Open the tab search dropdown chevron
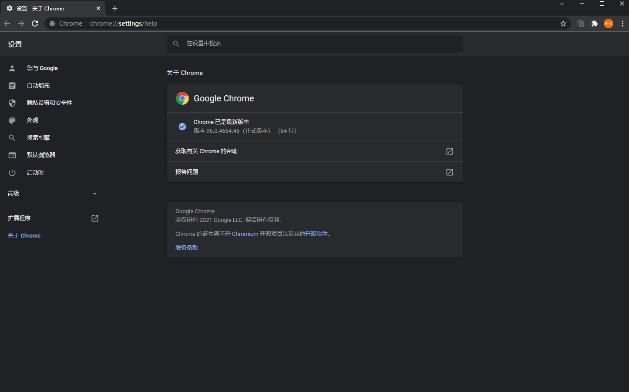629x392 pixels. (x=562, y=4)
